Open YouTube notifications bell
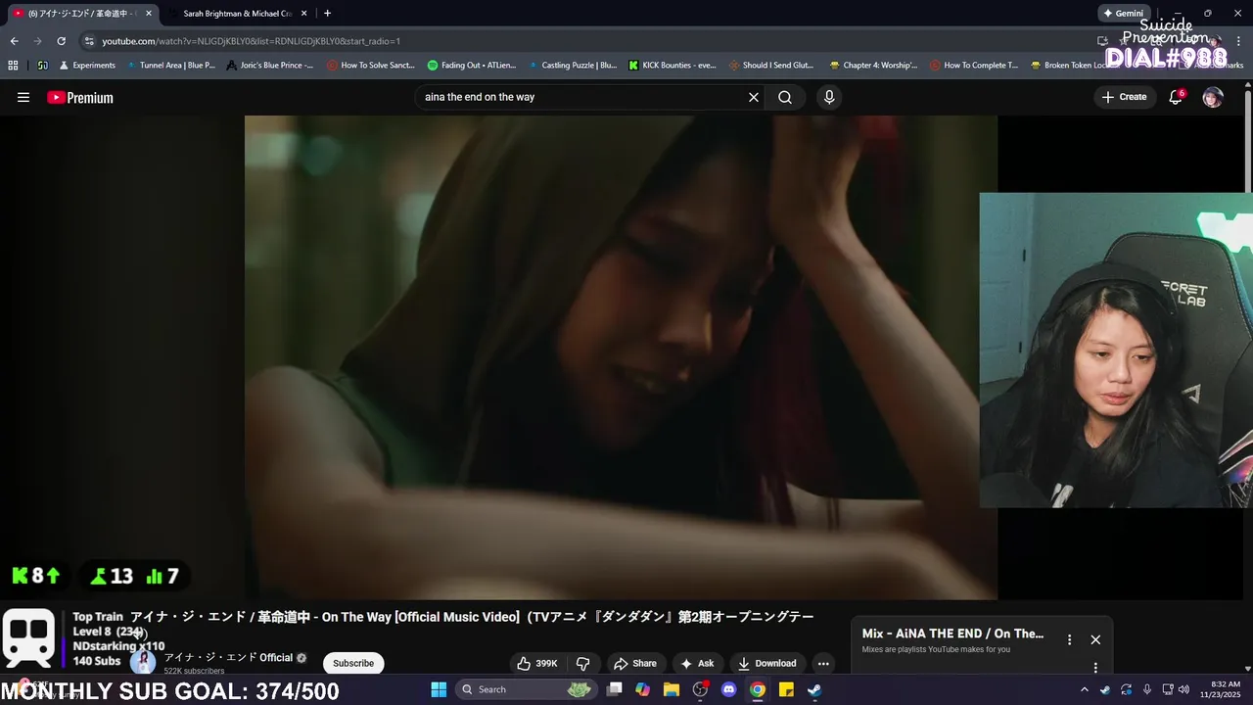Viewport: 1253px width, 705px height. click(1176, 97)
